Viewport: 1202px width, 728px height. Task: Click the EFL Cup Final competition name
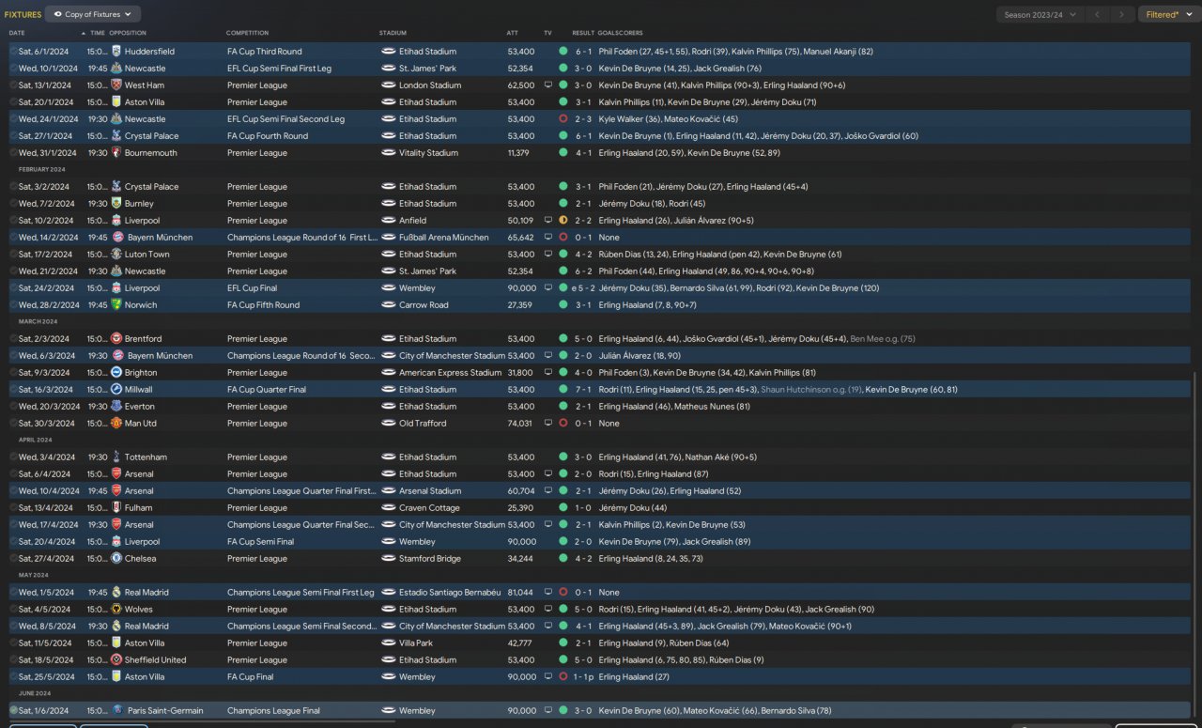(x=252, y=288)
